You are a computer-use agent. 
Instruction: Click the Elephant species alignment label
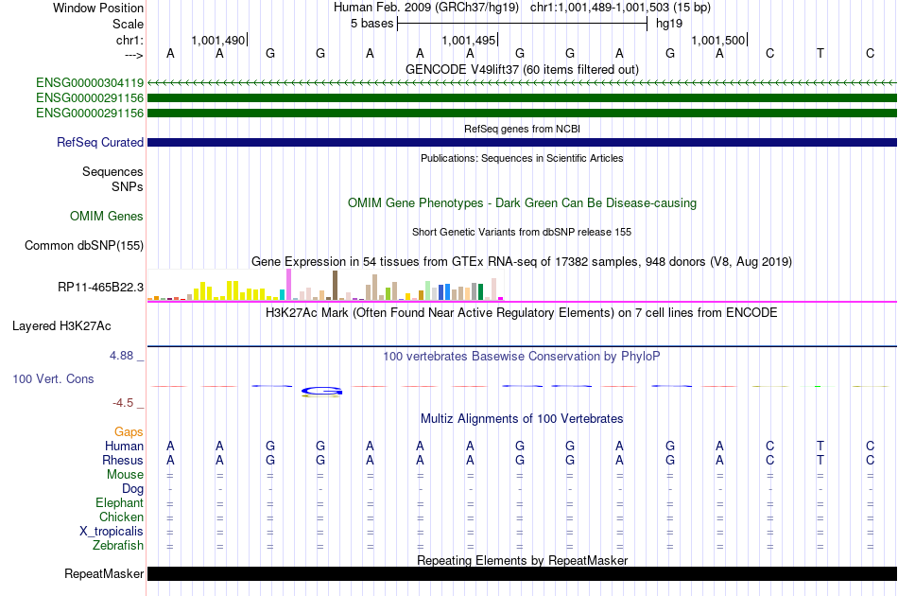(119, 503)
